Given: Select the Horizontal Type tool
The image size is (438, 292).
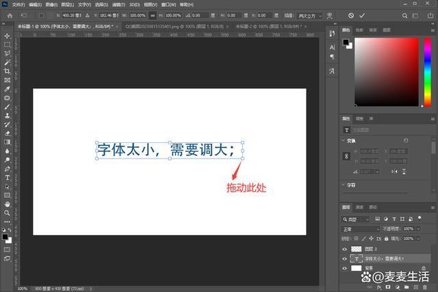Looking at the screenshot, I should pyautogui.click(x=8, y=178).
